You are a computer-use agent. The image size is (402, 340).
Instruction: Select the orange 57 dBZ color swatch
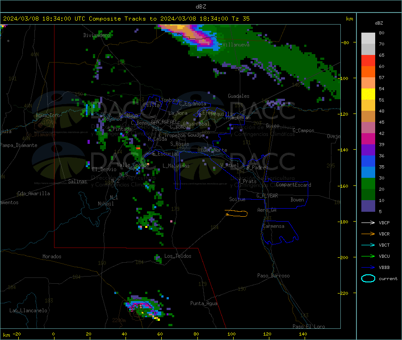[368, 72]
